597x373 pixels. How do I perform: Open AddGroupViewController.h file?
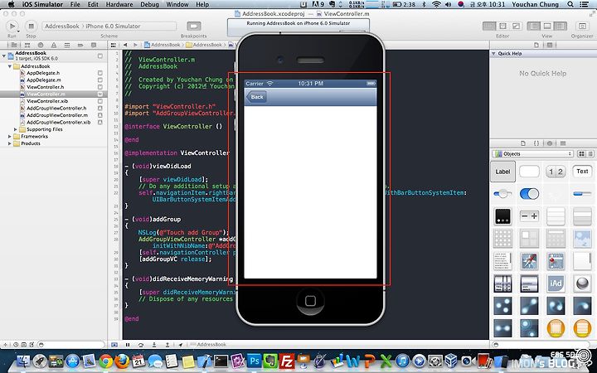(x=56, y=108)
